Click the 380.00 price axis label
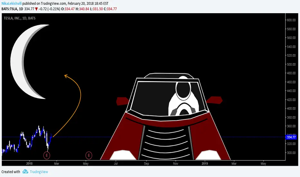The width and height of the screenshot is (300, 177). point(291,117)
